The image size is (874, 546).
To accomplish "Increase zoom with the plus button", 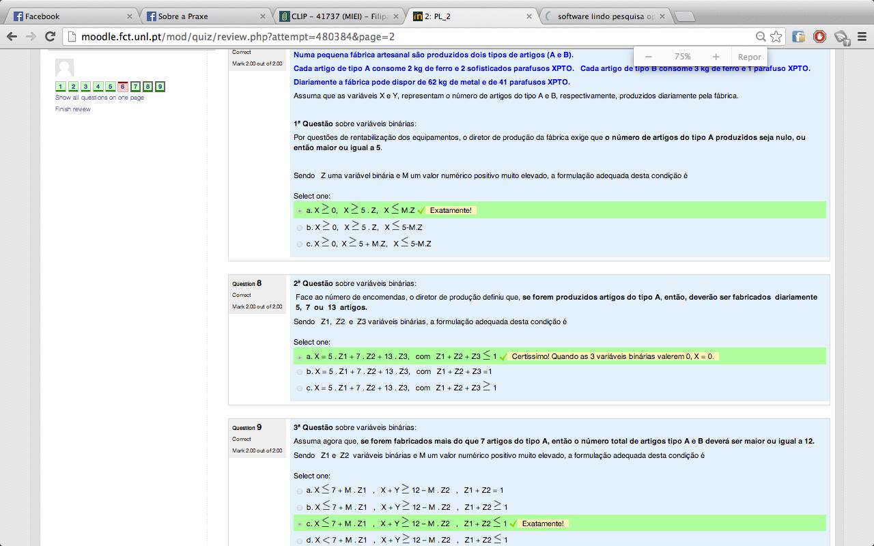I will click(716, 57).
